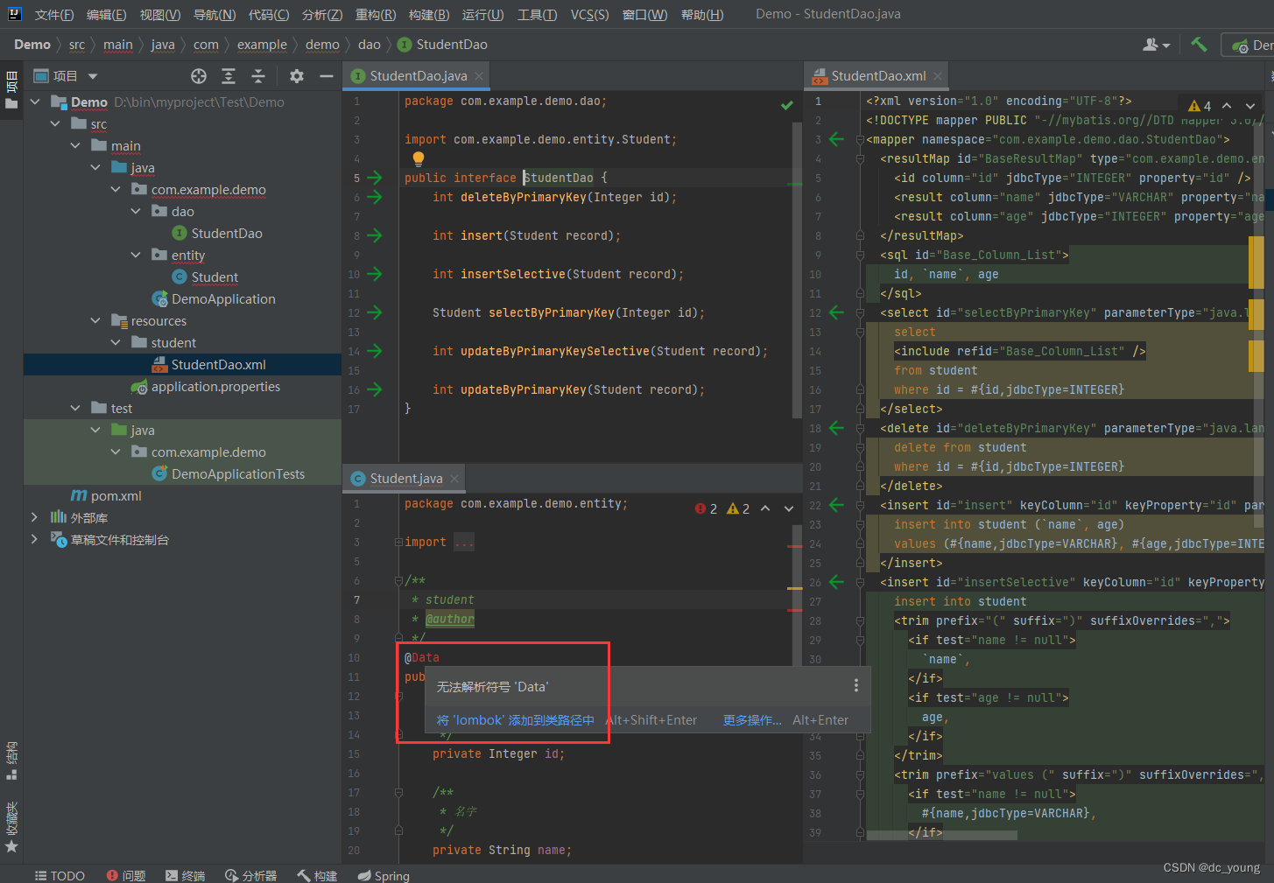
Task: Switch to StudentDao.java editor tab
Action: coord(418,76)
